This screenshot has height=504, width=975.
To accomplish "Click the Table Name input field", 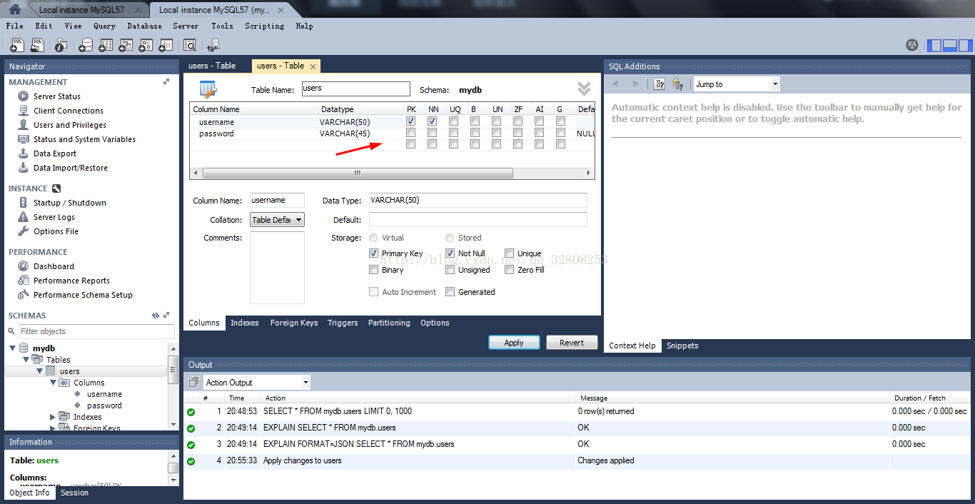I will coord(355,89).
